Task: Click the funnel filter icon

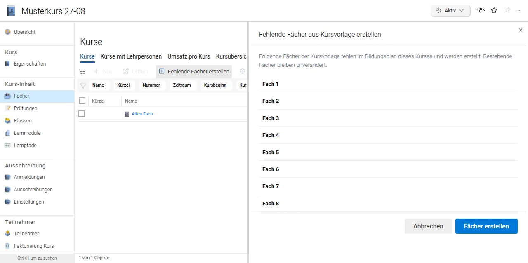Action: (x=83, y=85)
